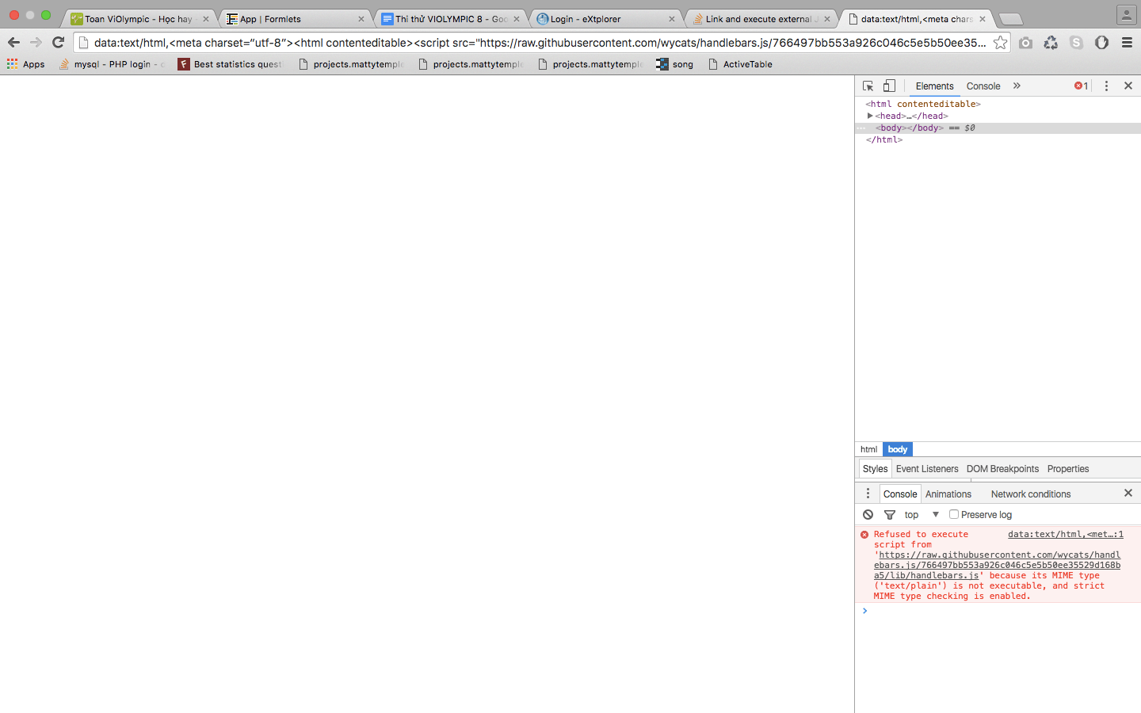The width and height of the screenshot is (1141, 713).
Task: Toggle DevTools device toolbar icon
Action: click(889, 86)
